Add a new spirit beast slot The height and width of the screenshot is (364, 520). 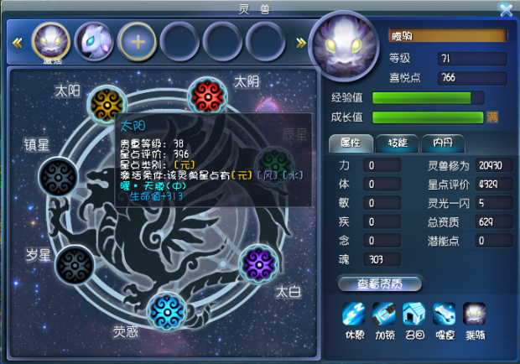[138, 41]
